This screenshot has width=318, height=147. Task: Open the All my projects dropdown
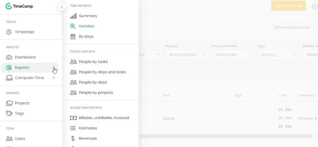pyautogui.click(x=187, y=55)
